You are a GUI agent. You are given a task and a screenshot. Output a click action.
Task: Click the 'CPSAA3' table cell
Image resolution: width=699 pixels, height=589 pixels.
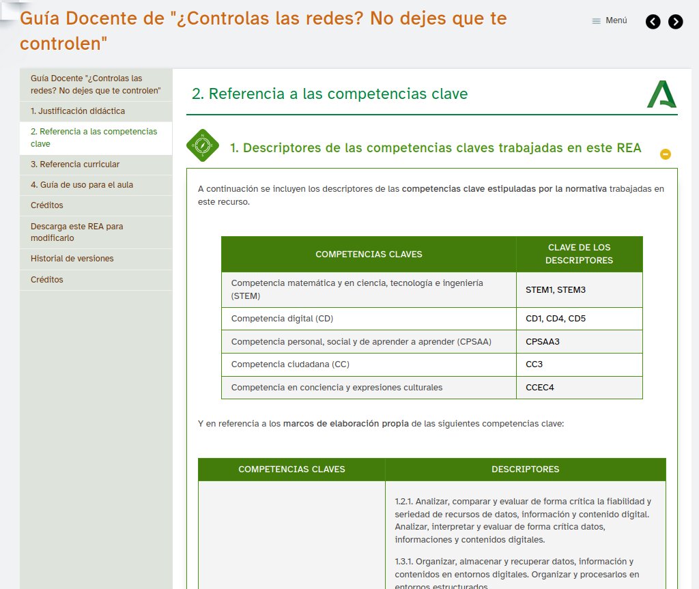(579, 342)
